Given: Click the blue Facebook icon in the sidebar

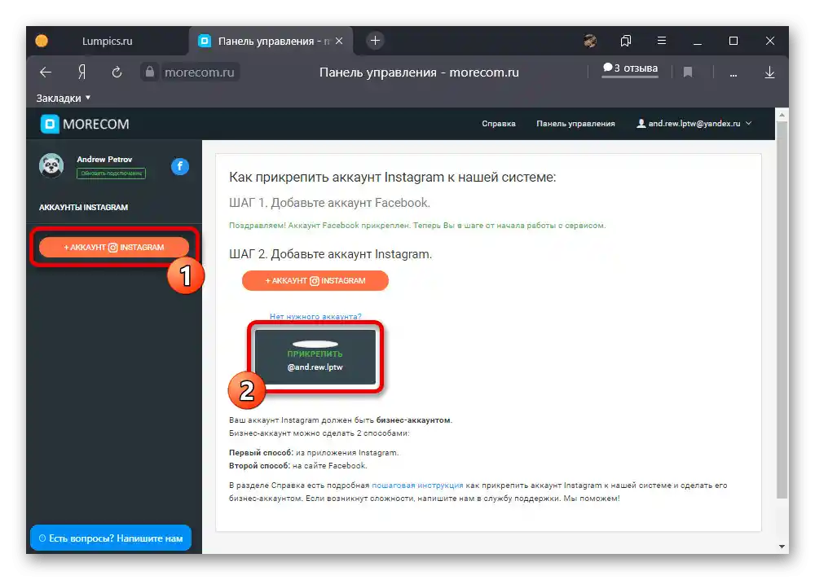Looking at the screenshot, I should click(180, 166).
